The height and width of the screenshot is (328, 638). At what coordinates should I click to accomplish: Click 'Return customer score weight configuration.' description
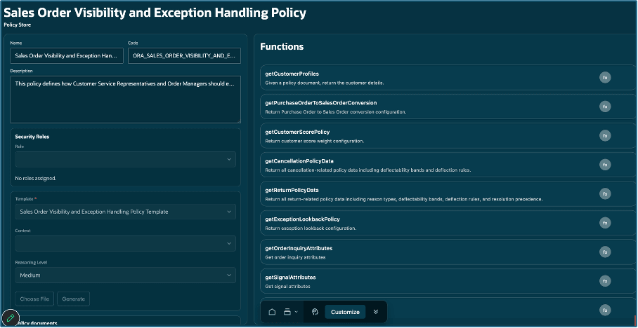tap(315, 142)
